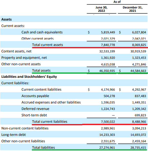Click 'Other non-current liabilities' label
Viewport: 148px width, 151px height.
(x=23, y=141)
